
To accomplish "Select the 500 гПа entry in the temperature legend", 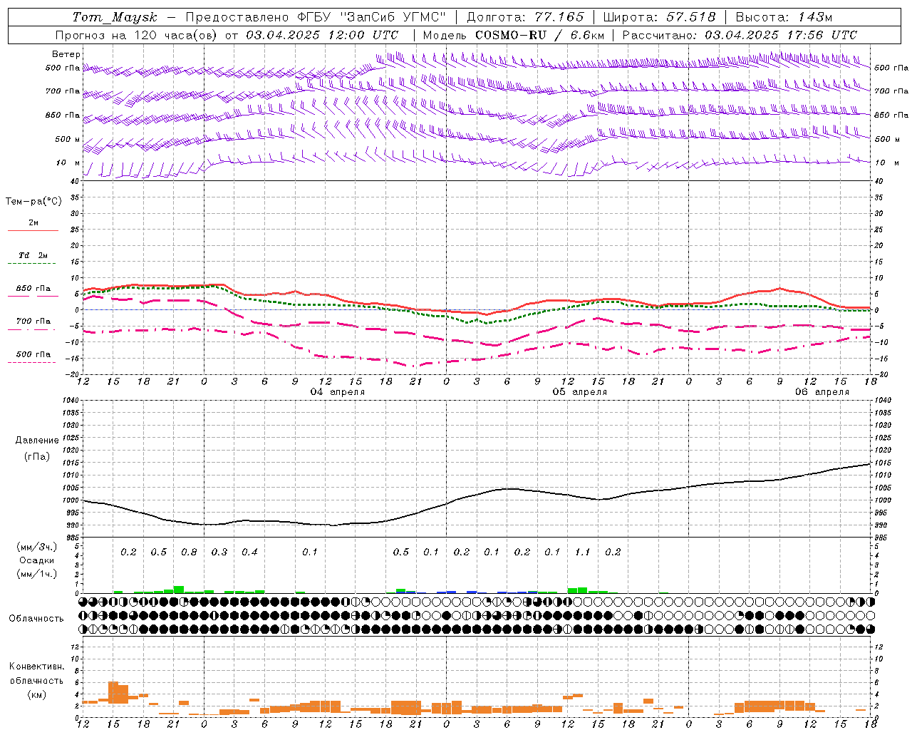I will (33, 354).
